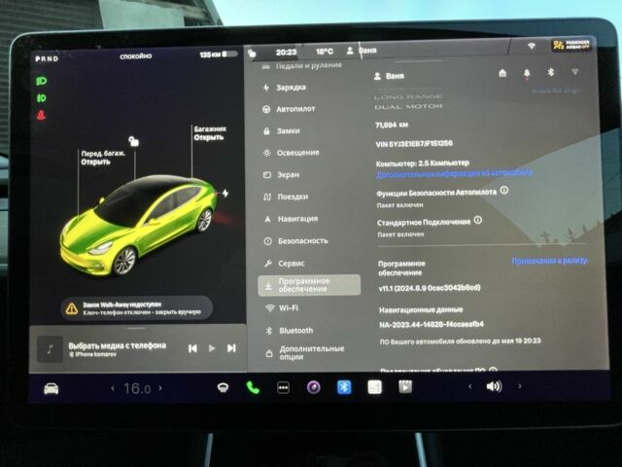Screen dimensions: 622x467
Task: Tap the windshield defrost icon
Action: [x=223, y=387]
